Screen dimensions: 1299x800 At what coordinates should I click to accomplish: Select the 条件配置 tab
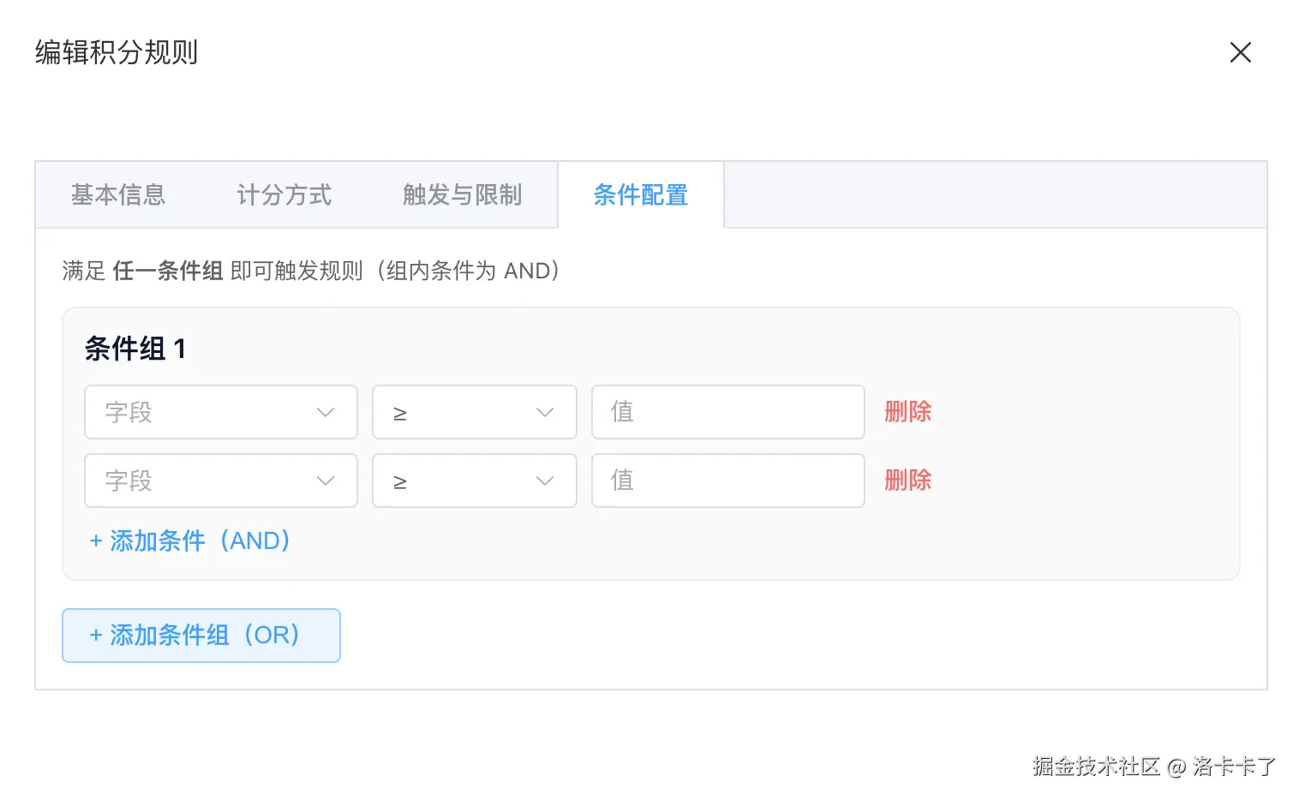[640, 195]
